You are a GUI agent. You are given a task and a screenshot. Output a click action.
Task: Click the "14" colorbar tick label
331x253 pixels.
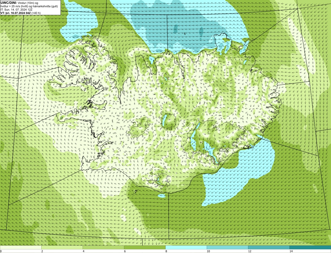click(x=291, y=251)
